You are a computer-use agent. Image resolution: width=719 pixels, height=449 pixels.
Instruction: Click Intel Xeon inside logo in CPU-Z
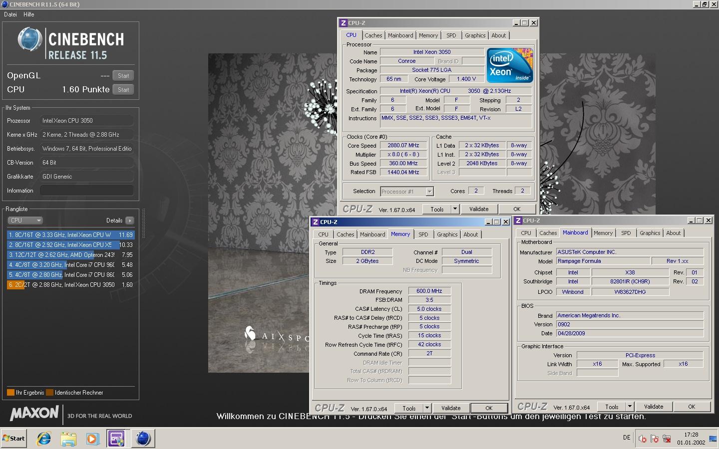click(510, 65)
